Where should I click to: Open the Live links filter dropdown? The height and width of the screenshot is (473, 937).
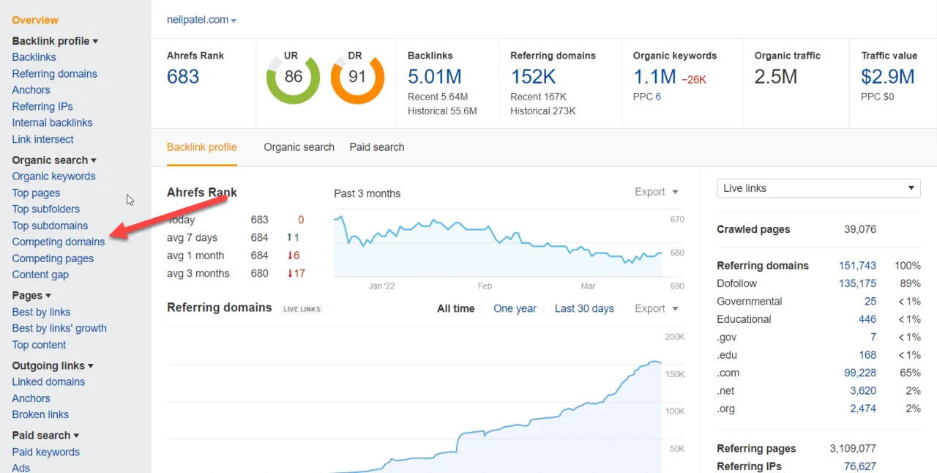[818, 188]
